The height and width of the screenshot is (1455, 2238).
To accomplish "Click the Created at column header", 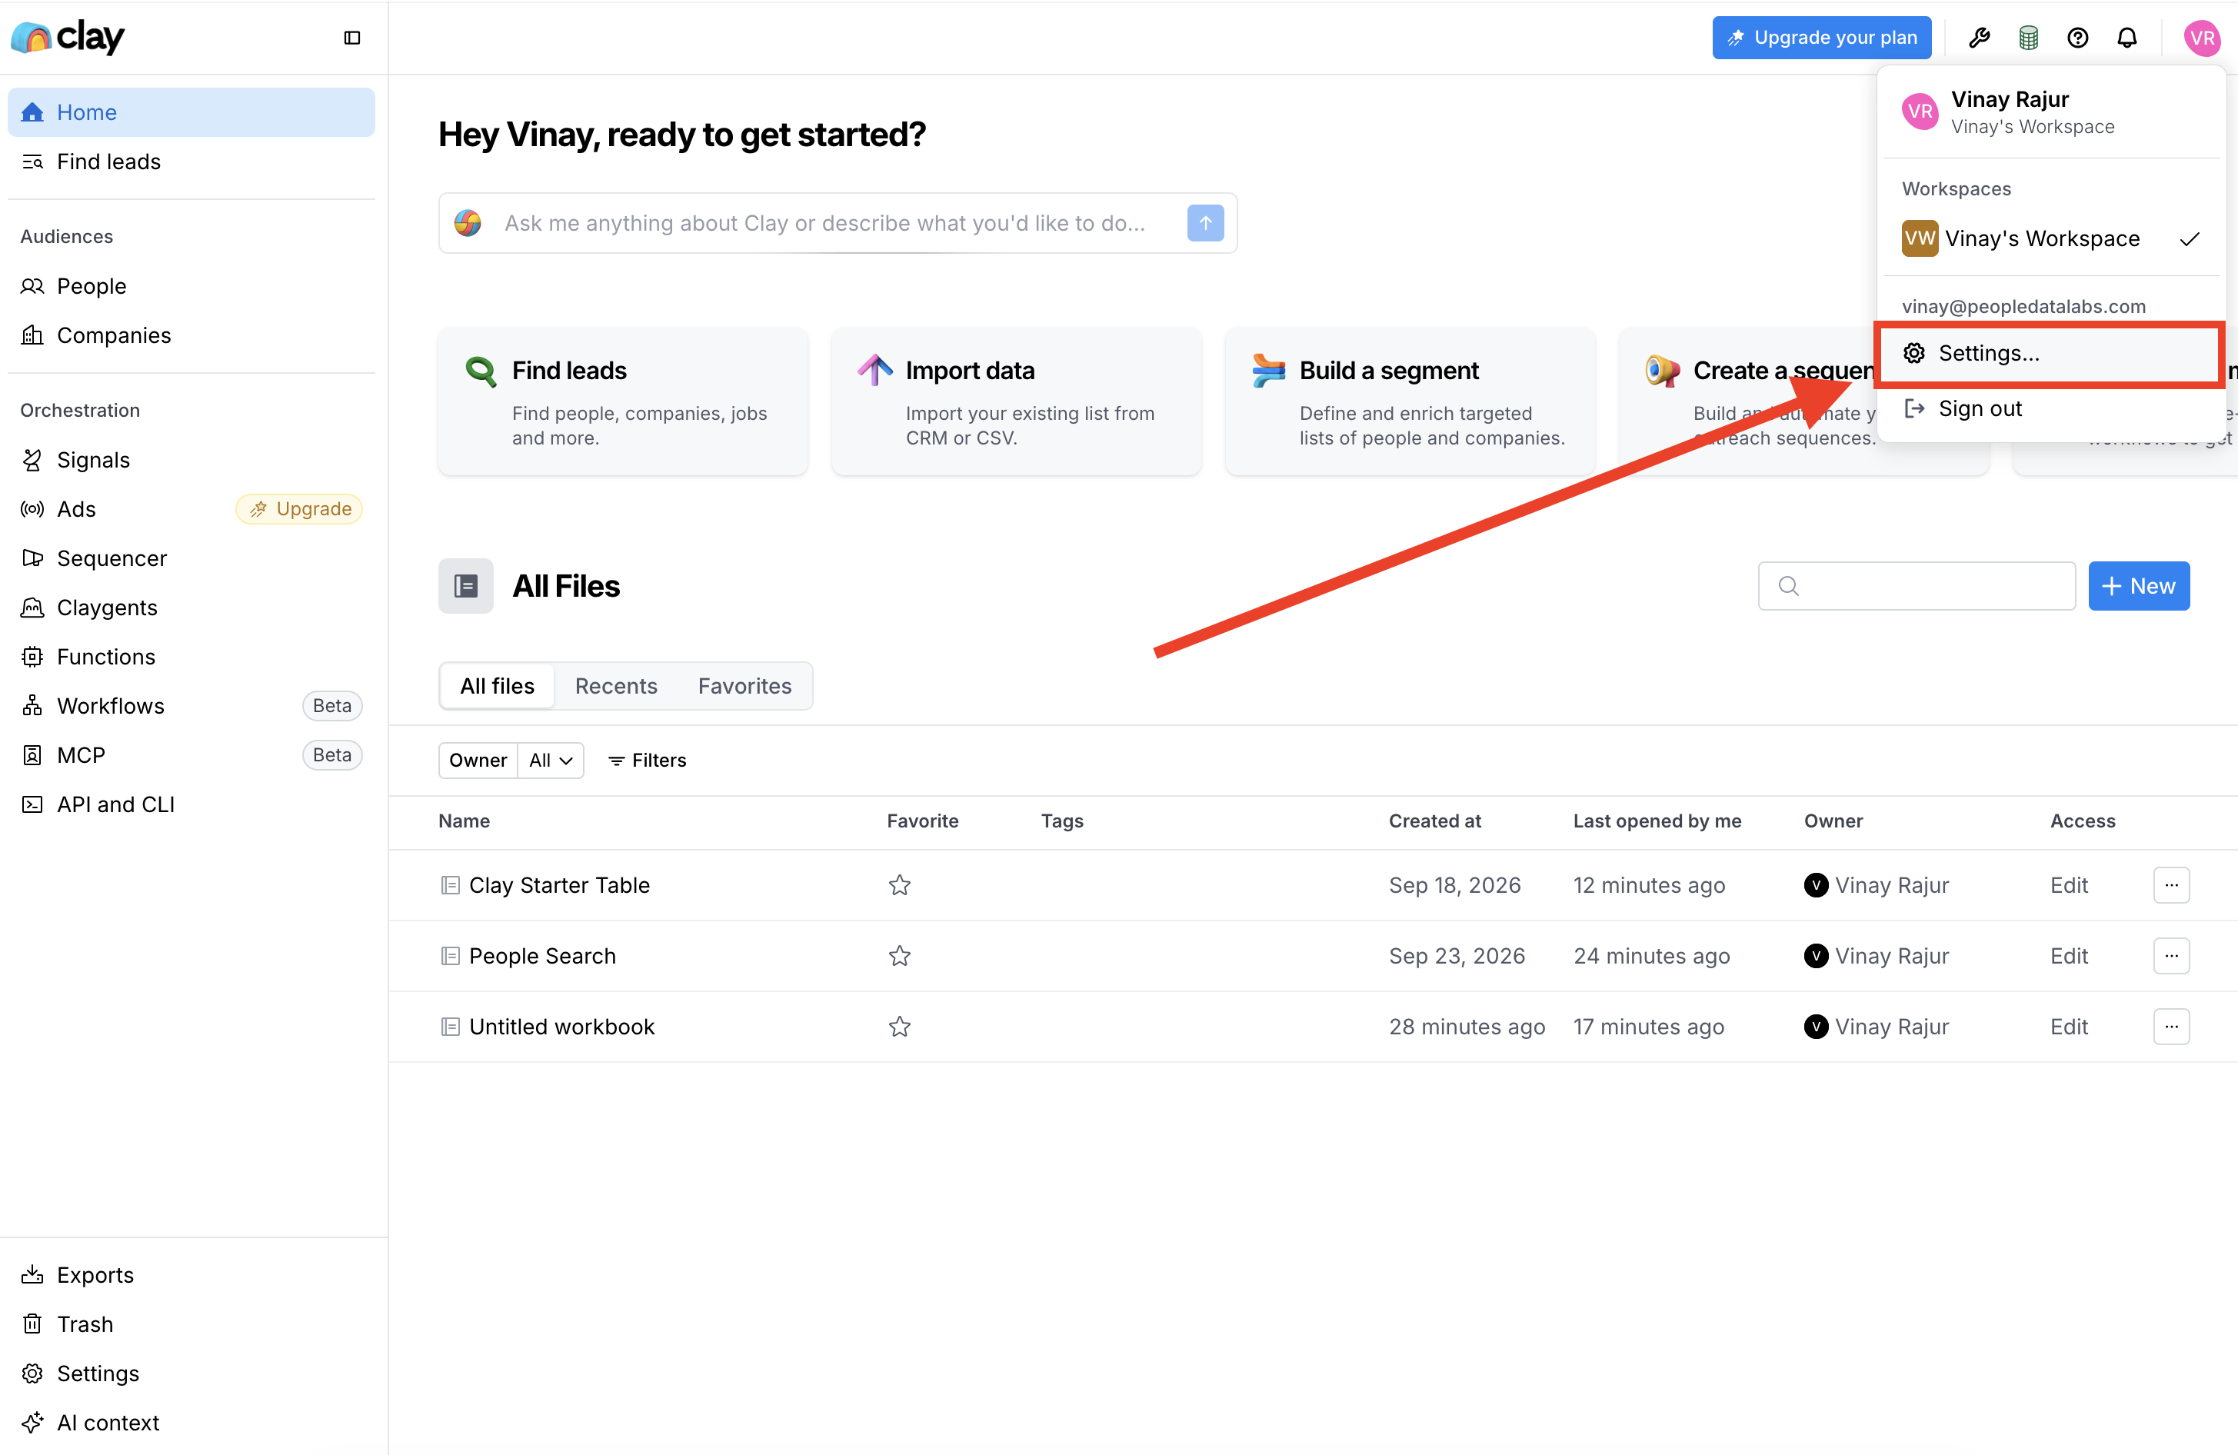I will coord(1435,821).
